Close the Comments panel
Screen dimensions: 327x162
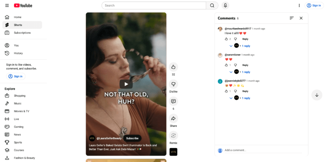click(x=301, y=18)
